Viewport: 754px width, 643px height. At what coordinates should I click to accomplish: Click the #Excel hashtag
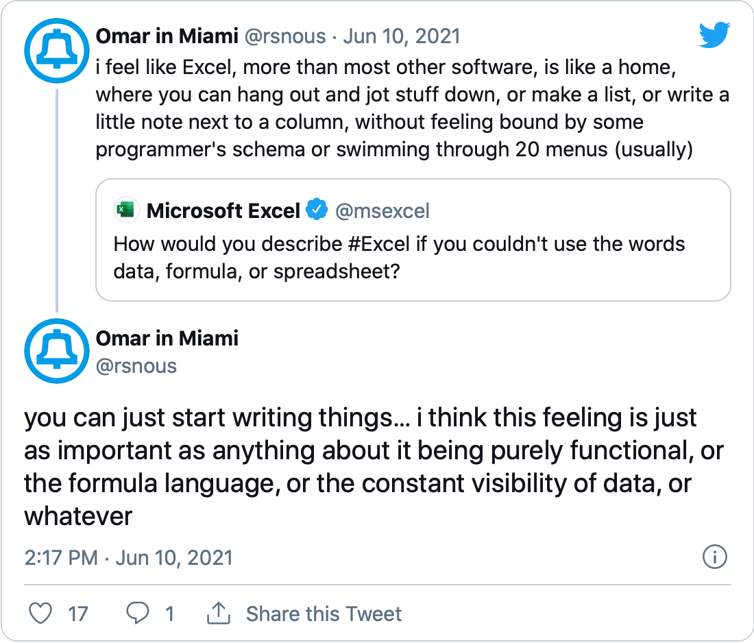tap(379, 244)
